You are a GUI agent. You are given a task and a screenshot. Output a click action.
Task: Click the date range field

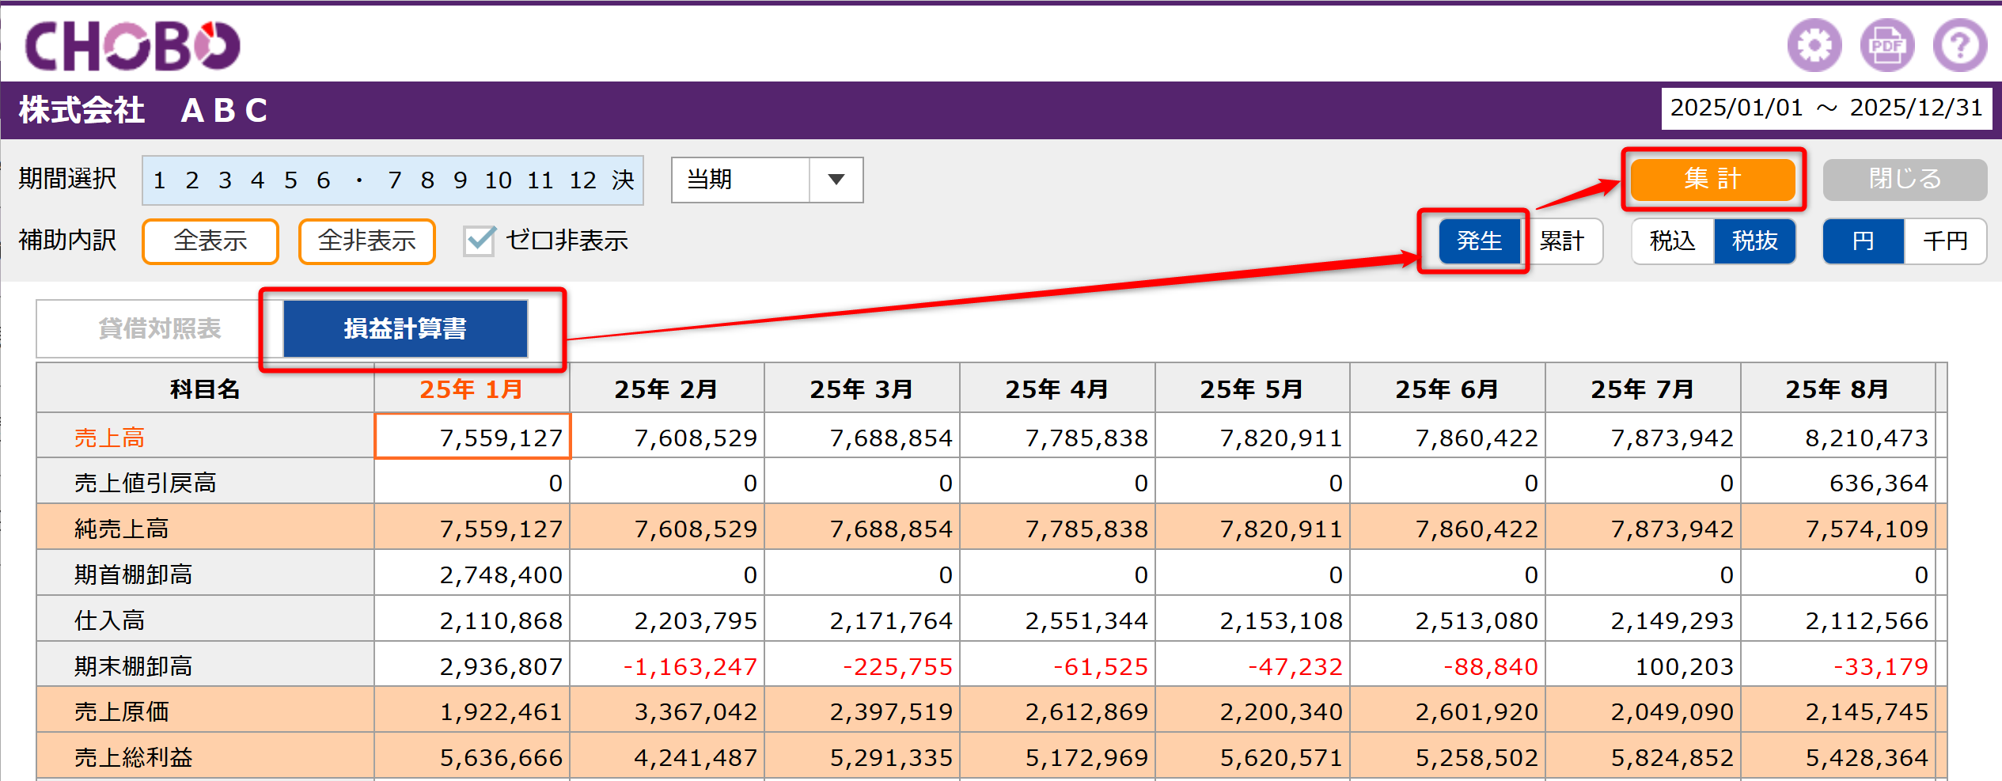[x=1826, y=108]
